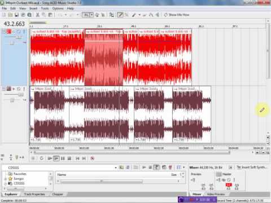This screenshot has width=271, height=203.
Task: Open the Edit menu
Action: coord(13,8)
